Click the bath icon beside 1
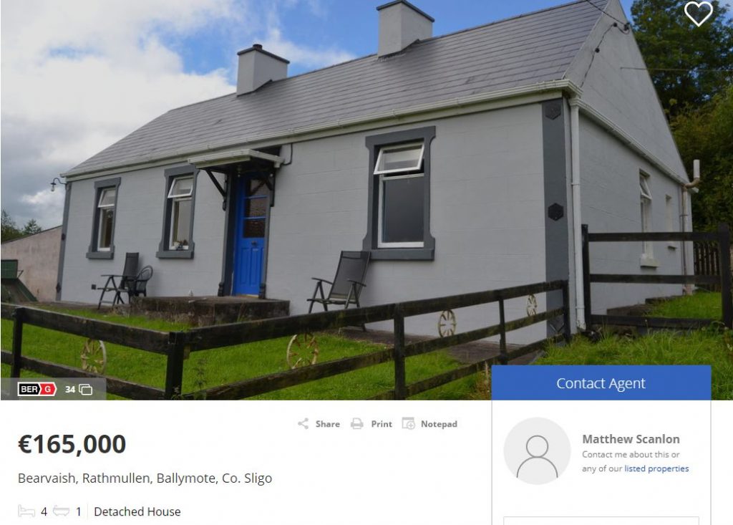733x525 pixels. tap(62, 511)
